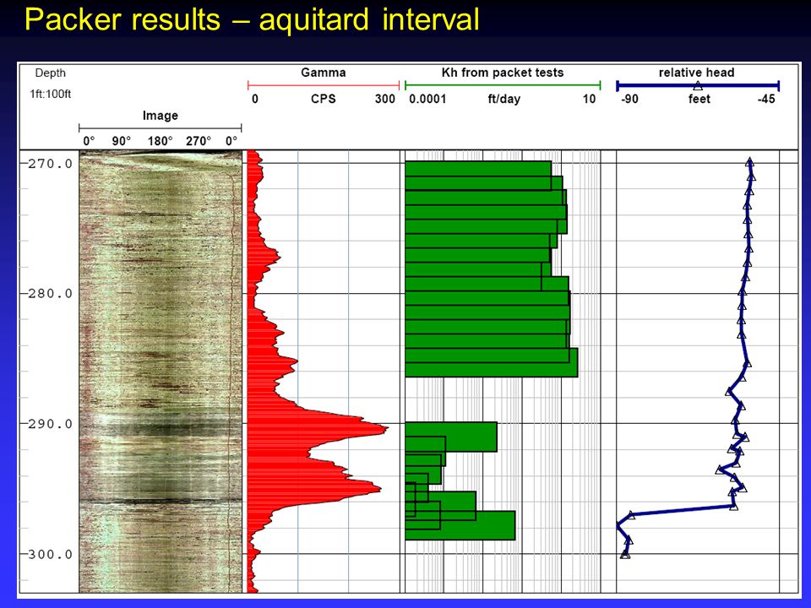Click the '90°' image orientation label
The image size is (811, 608).
point(121,141)
